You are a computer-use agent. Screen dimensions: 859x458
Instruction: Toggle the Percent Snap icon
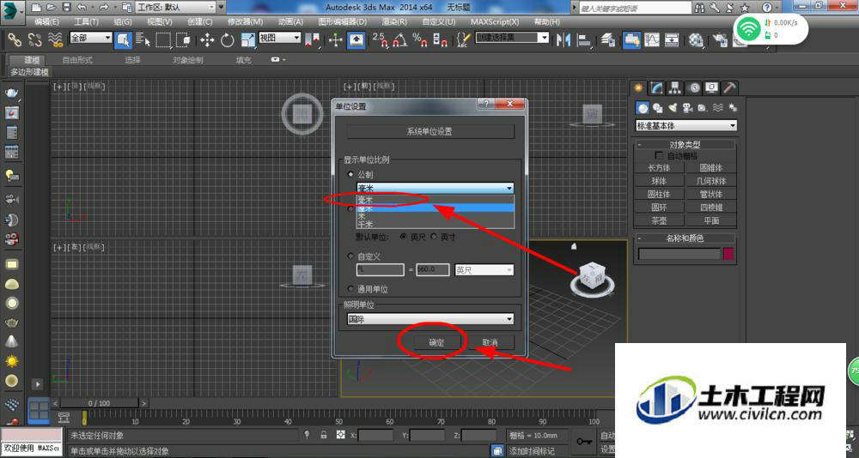click(x=420, y=39)
